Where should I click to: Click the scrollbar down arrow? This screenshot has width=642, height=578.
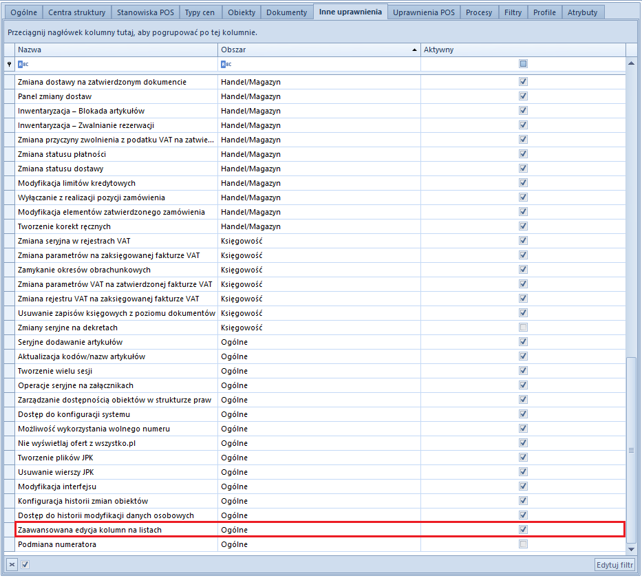[631, 548]
